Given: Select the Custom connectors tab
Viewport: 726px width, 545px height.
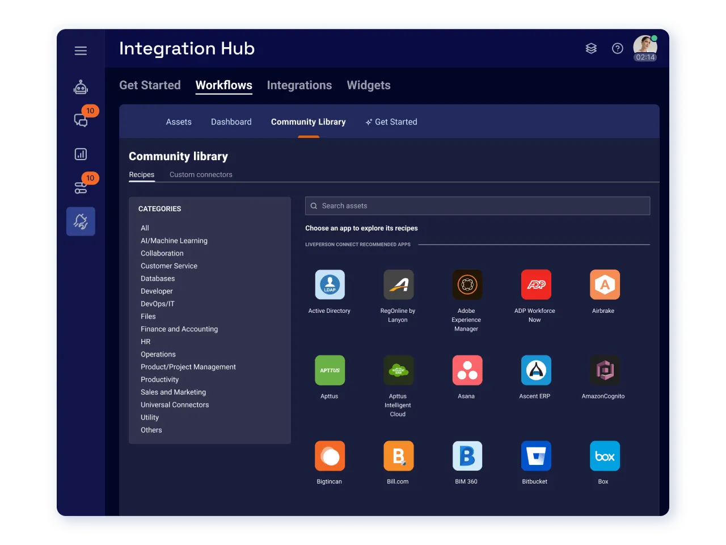Looking at the screenshot, I should coord(201,175).
